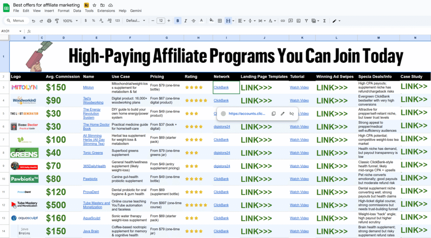Toggle Italic text formatting
Viewport: 431px width, 238px height.
tap(186, 21)
